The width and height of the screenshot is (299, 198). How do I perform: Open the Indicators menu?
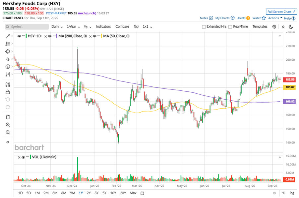click(x=103, y=27)
